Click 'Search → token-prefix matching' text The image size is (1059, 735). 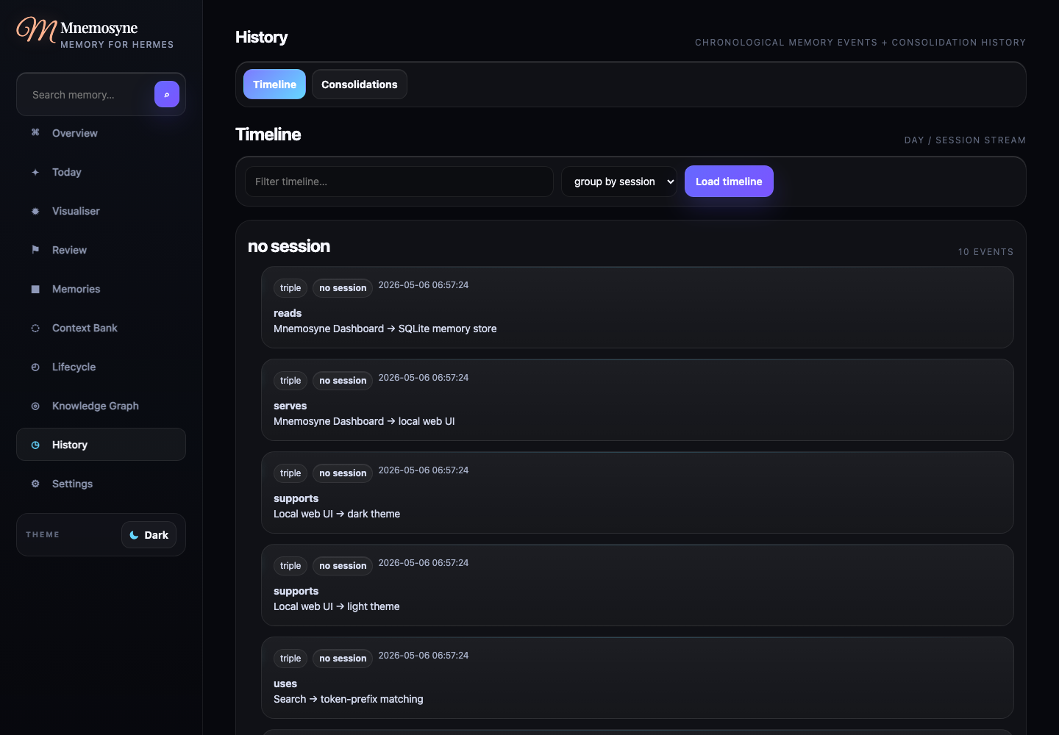349,699
